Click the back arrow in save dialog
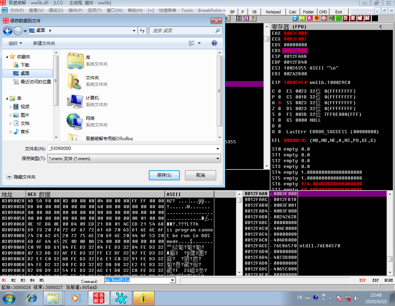 [8, 31]
